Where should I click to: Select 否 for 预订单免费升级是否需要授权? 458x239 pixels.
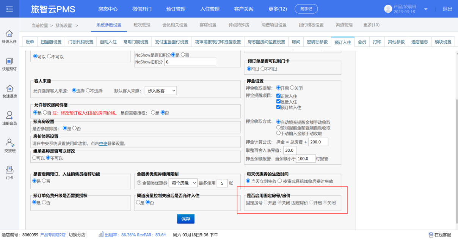pyautogui.click(x=44, y=203)
